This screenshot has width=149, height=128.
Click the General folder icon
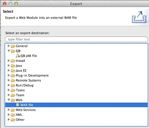[13, 46]
